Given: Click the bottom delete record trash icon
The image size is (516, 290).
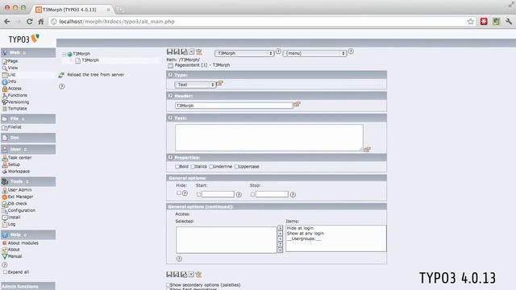Looking at the screenshot, I should (198, 274).
